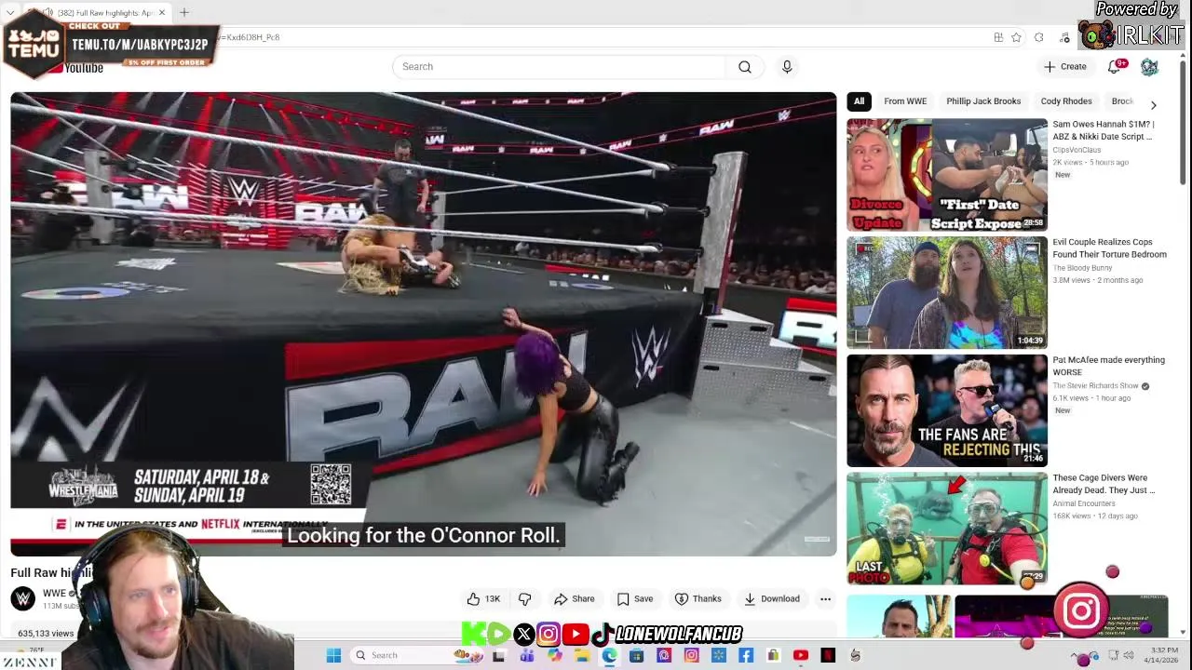The height and width of the screenshot is (670, 1192).
Task: Click the Thanks button
Action: coord(698,599)
